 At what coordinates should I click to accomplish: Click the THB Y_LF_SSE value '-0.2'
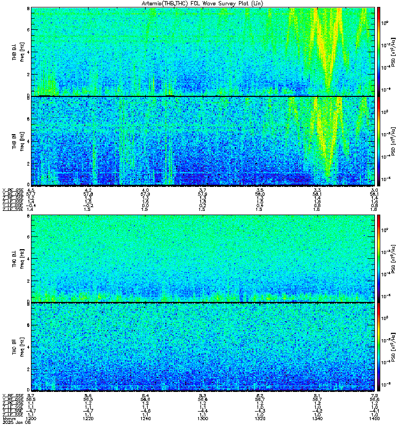88,206
